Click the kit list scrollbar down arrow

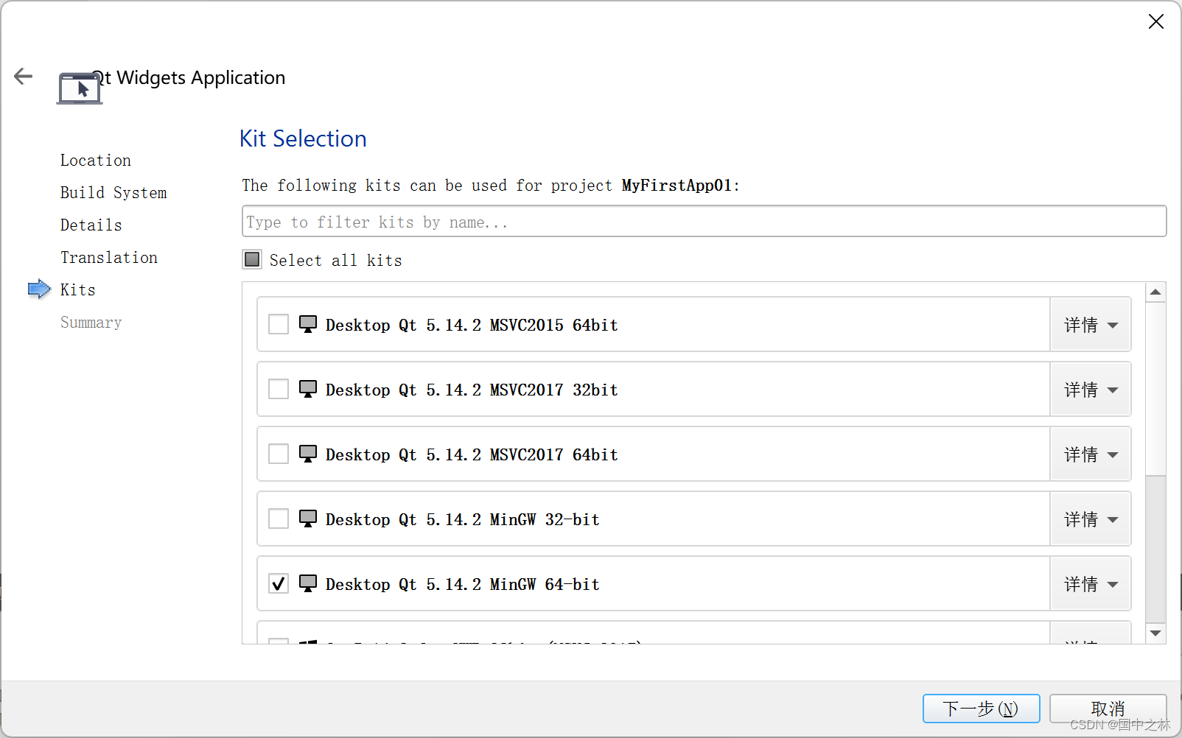click(1155, 633)
